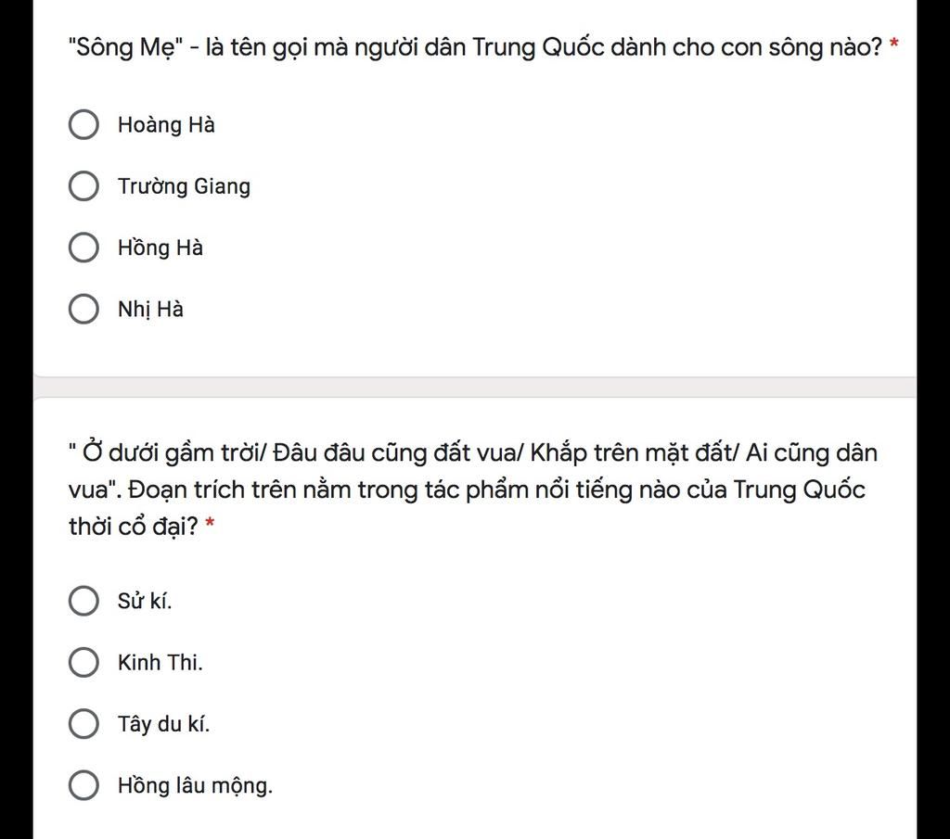
Task: Click the required asterisk after "sông nào?"
Action: coord(893,44)
